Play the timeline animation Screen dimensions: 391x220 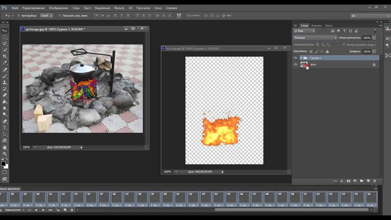coord(43,210)
